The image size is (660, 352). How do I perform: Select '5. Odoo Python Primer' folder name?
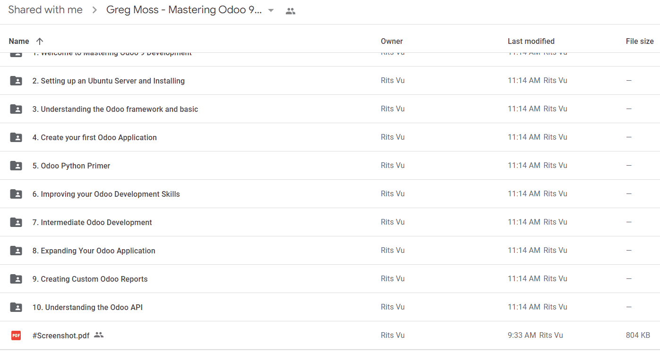tap(71, 166)
